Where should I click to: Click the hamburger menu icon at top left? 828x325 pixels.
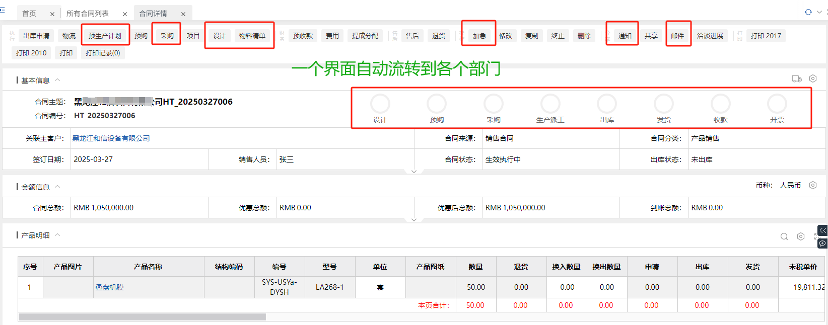coord(3,10)
